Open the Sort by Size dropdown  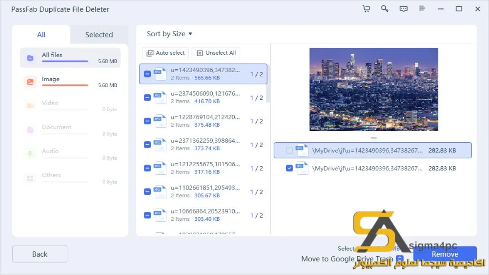click(170, 34)
